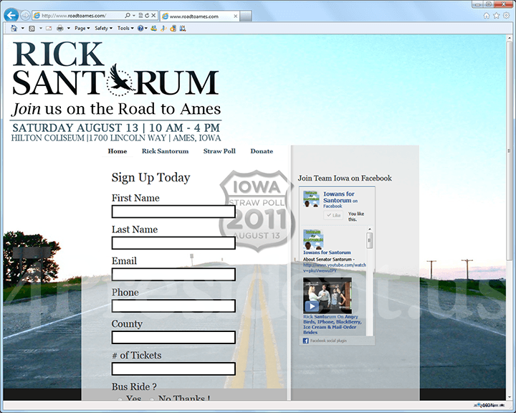Click the Email input field
The height and width of the screenshot is (413, 516).
click(x=173, y=275)
